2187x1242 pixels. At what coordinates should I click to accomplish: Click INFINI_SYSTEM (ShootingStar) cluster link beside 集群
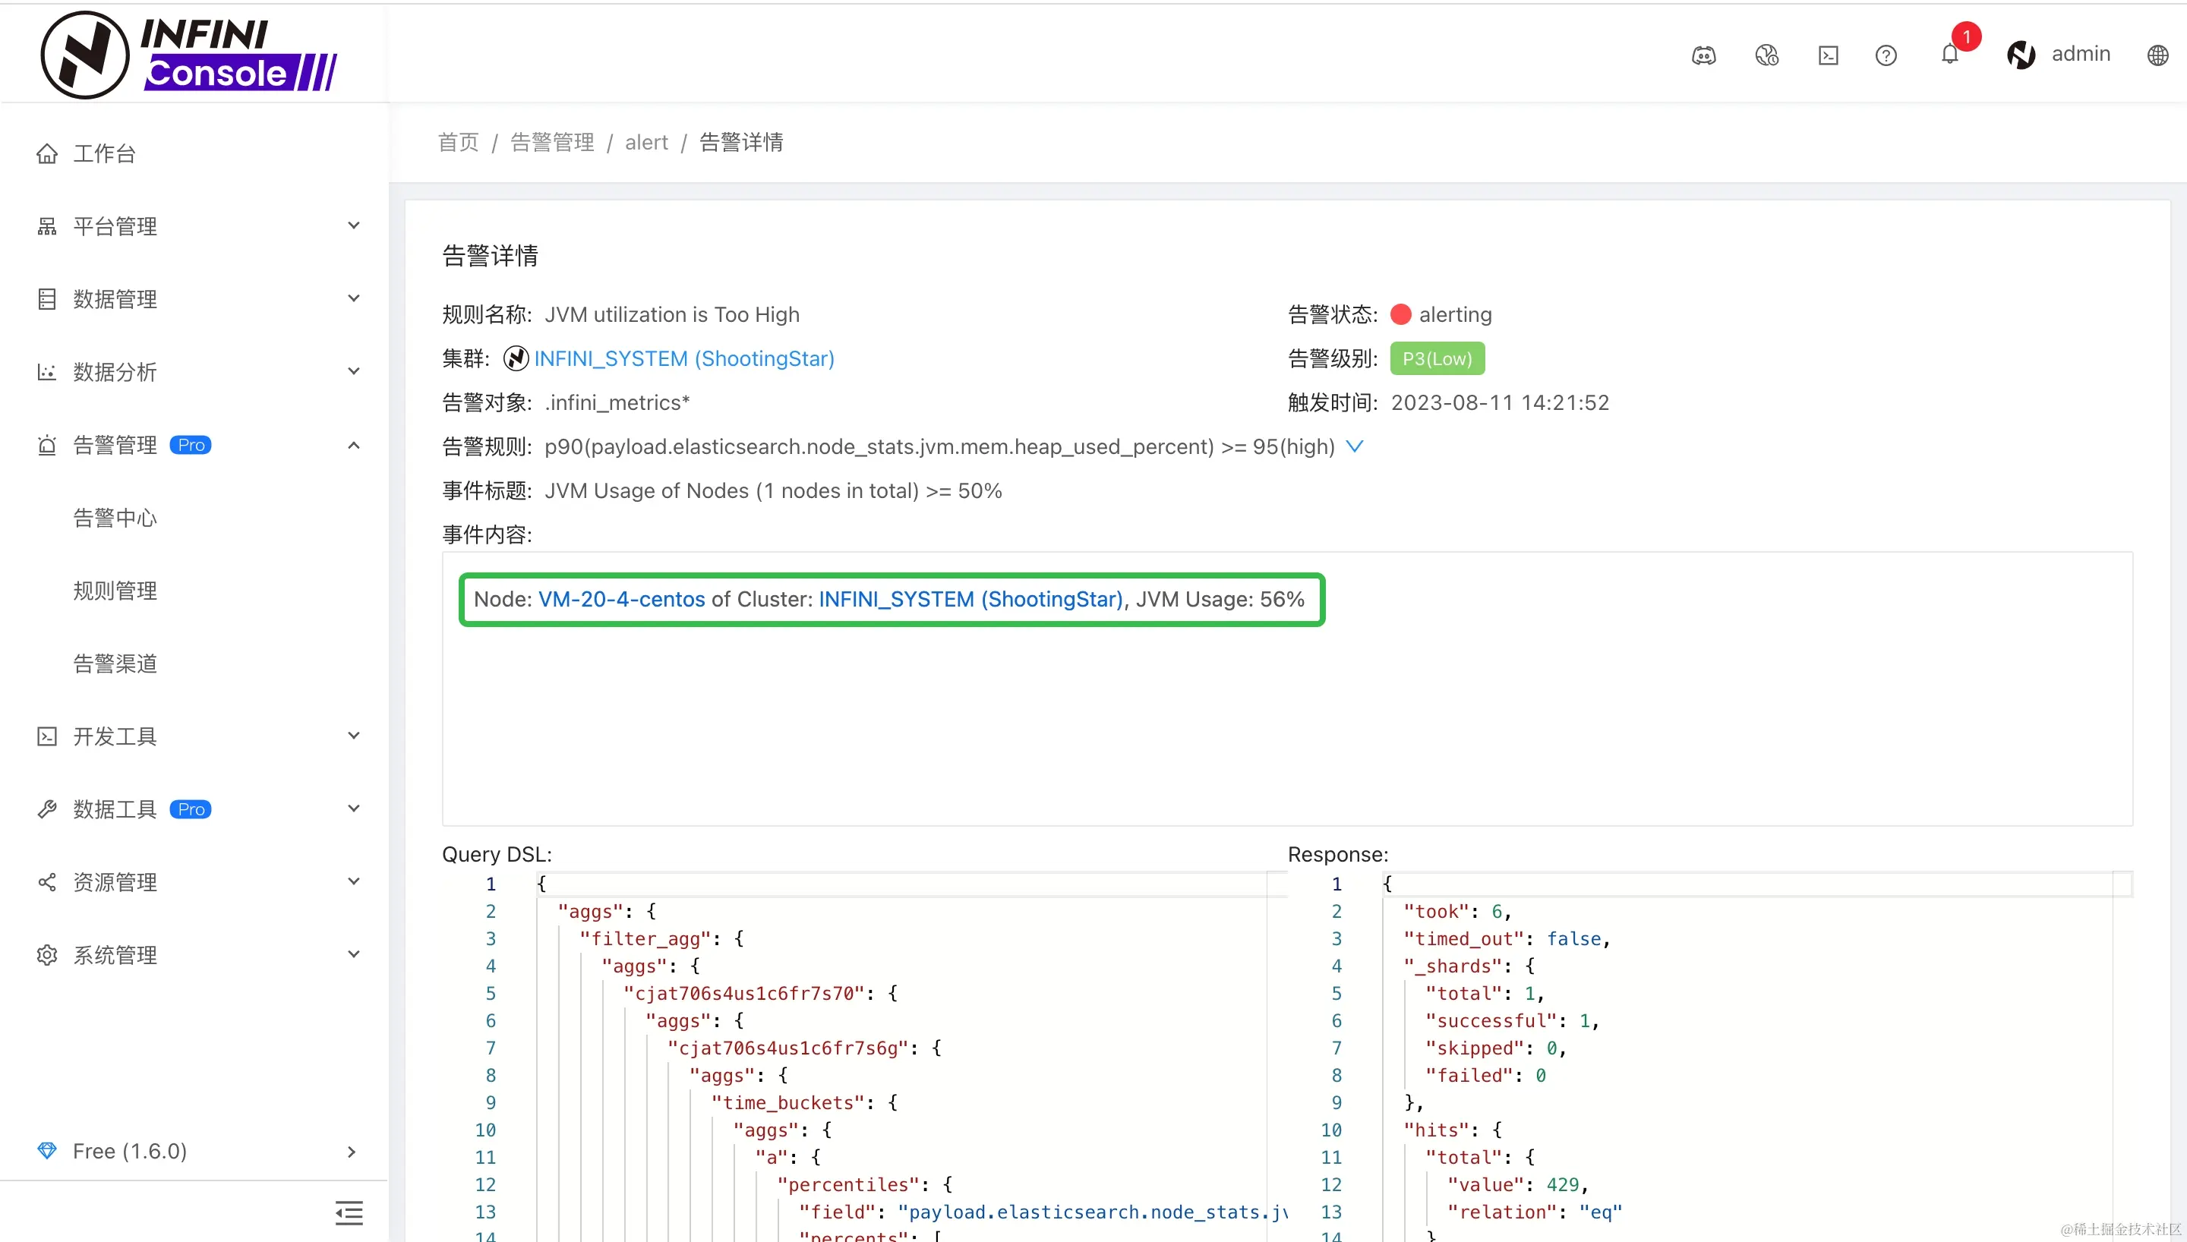click(683, 358)
